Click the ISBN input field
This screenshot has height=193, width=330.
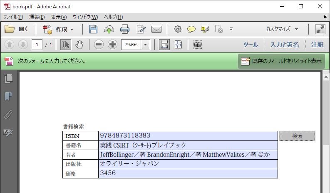coord(188,136)
